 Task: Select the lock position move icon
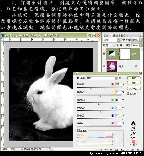click(118, 45)
